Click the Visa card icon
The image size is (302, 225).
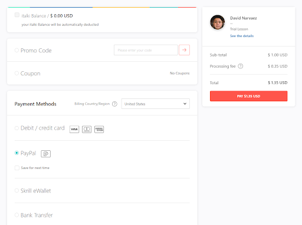[x=74, y=129]
